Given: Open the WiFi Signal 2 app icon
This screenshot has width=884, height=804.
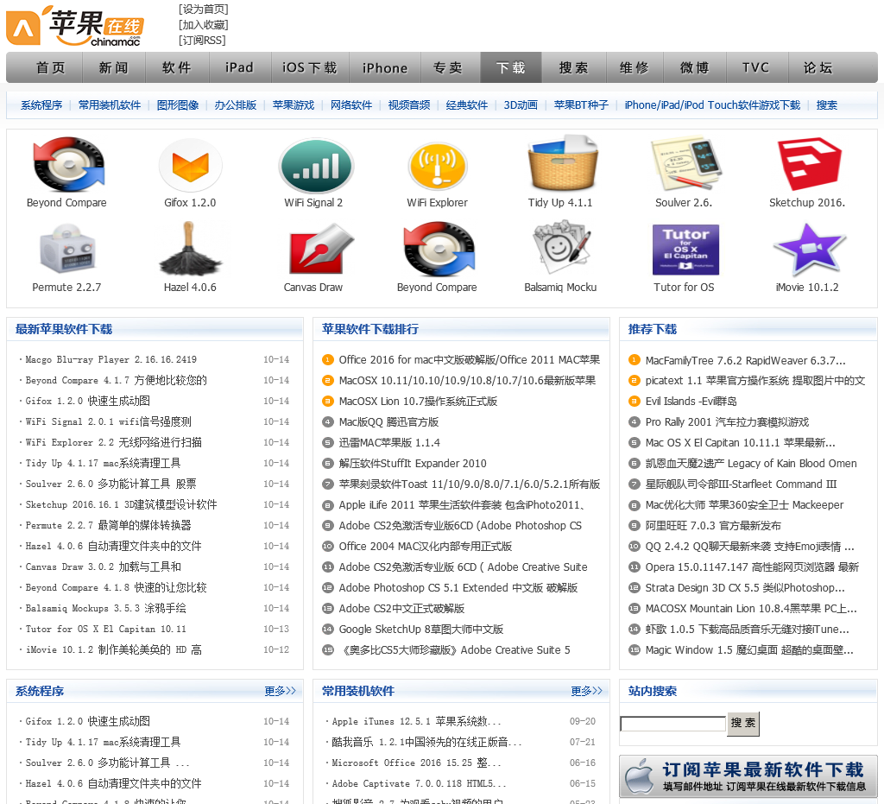Looking at the screenshot, I should [x=316, y=166].
